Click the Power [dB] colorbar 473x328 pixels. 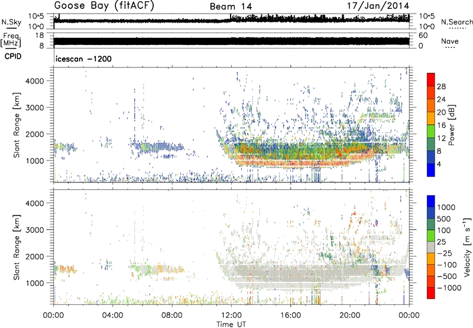(x=431, y=125)
